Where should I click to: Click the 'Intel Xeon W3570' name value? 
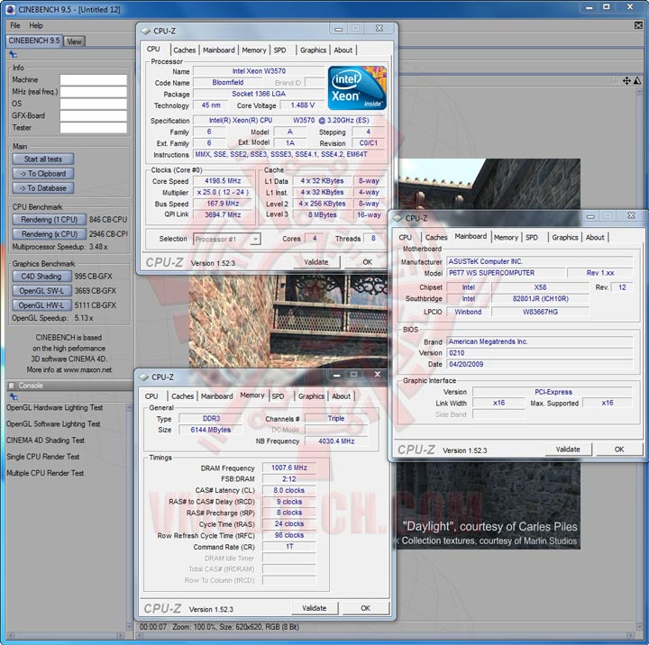(x=259, y=71)
